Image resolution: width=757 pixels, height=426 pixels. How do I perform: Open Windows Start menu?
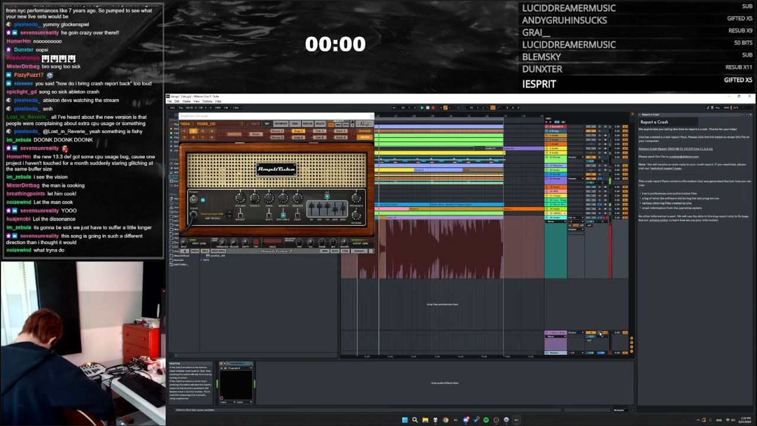point(405,420)
